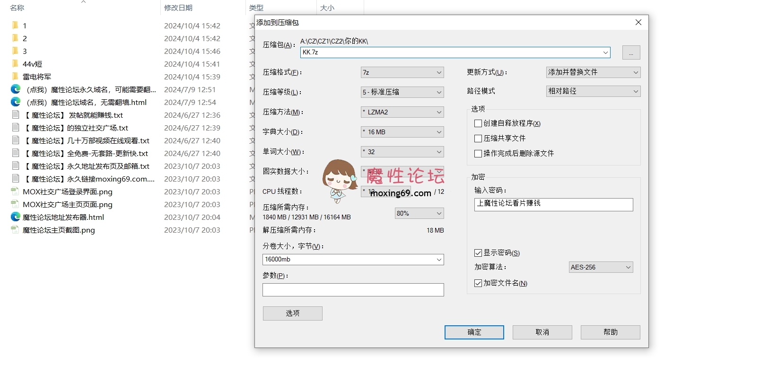Click the 名称 column header
This screenshot has height=365, width=778.
point(17,8)
